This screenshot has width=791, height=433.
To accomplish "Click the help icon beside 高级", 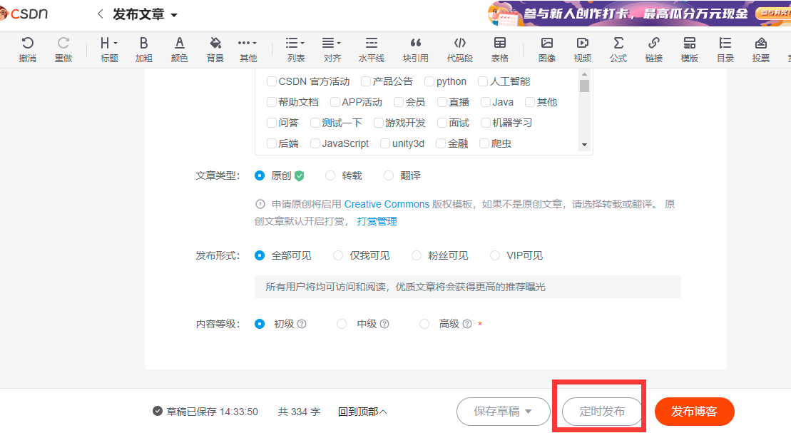I will pyautogui.click(x=467, y=324).
